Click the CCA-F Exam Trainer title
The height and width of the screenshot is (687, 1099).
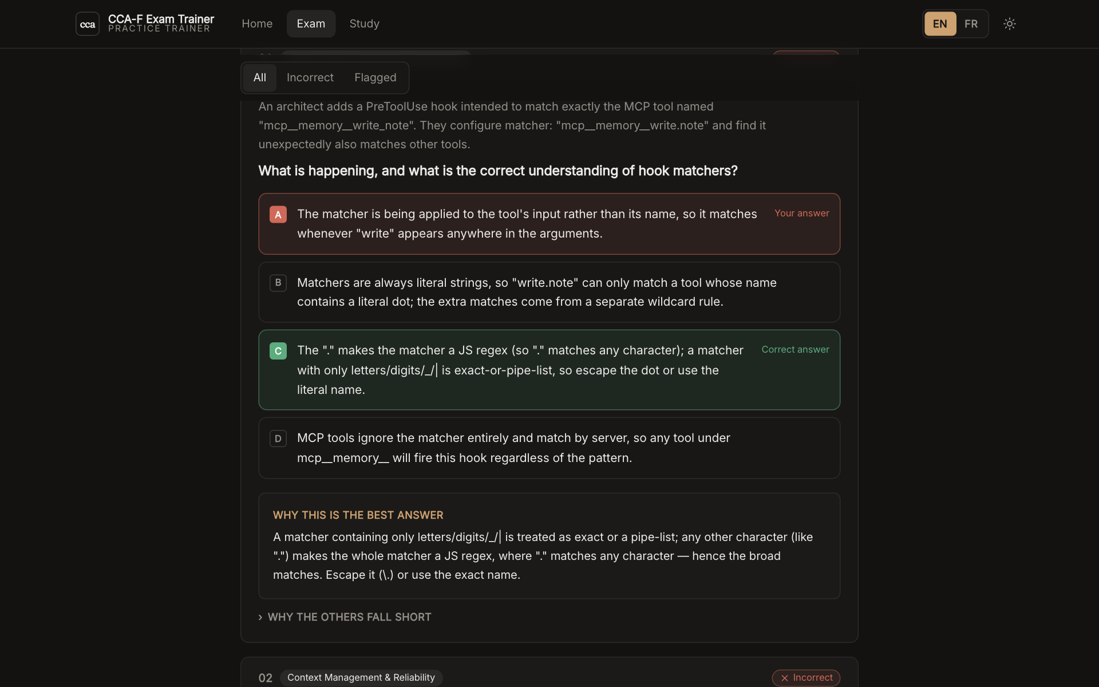point(161,19)
